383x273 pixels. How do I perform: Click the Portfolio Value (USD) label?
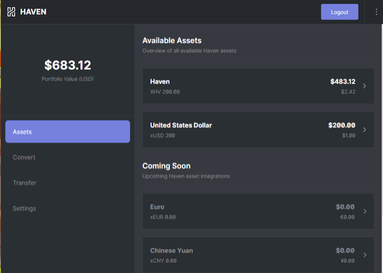(68, 79)
